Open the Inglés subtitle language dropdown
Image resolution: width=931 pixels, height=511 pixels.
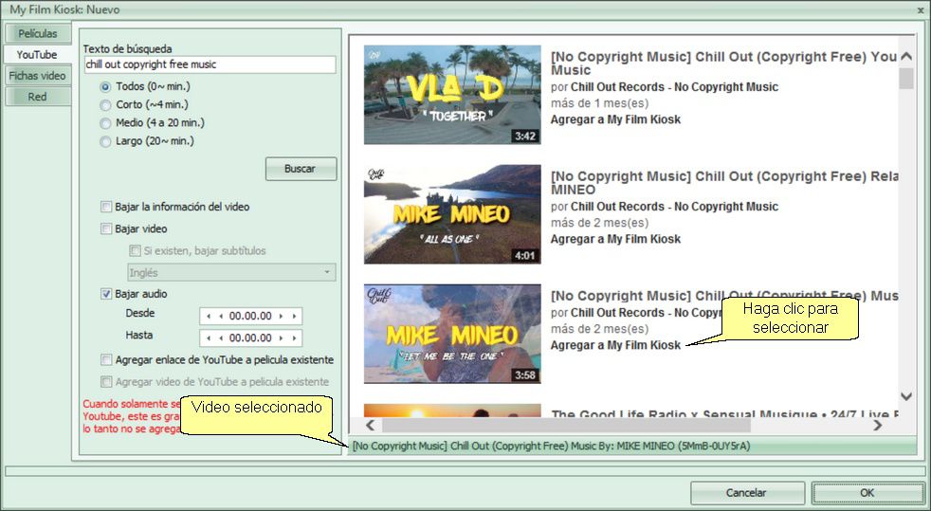click(231, 272)
